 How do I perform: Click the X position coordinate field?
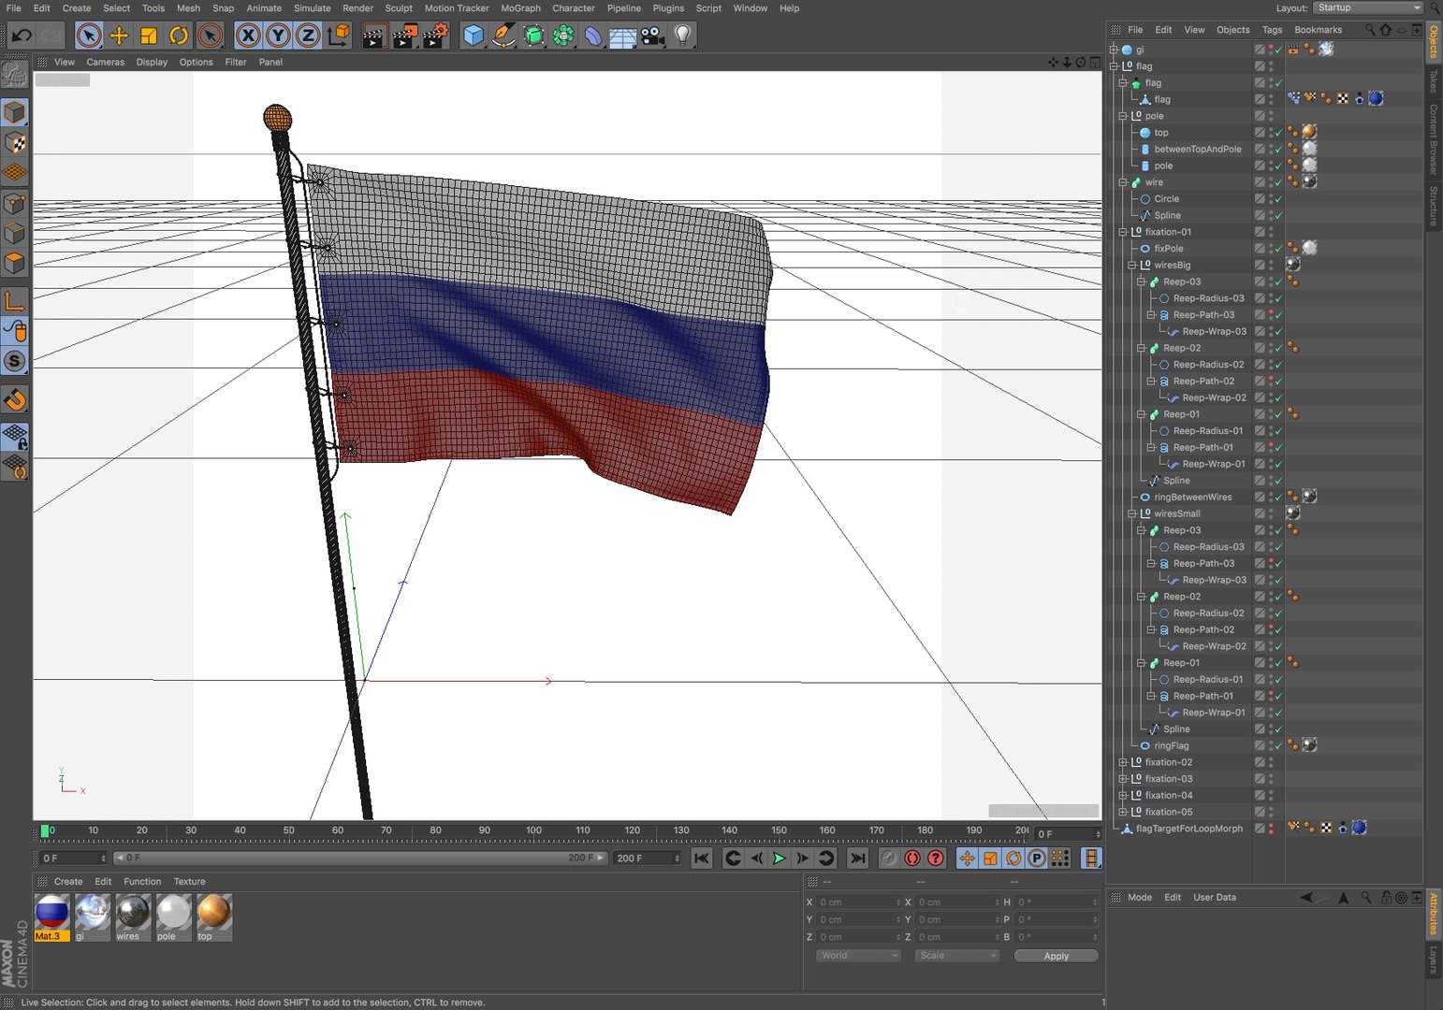coord(858,902)
